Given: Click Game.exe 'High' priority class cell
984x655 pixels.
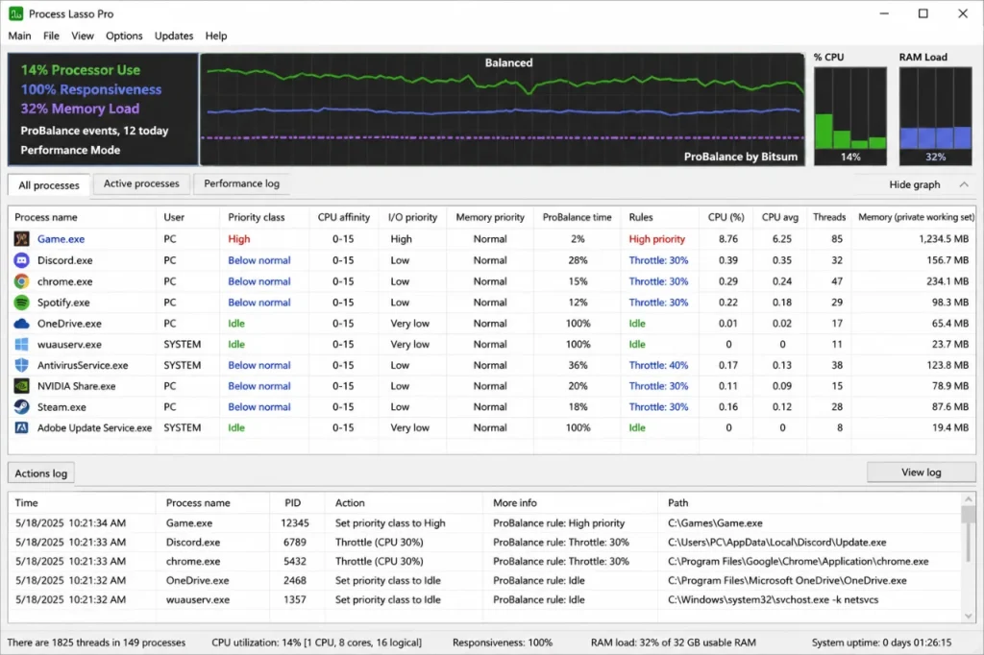Looking at the screenshot, I should [x=239, y=239].
